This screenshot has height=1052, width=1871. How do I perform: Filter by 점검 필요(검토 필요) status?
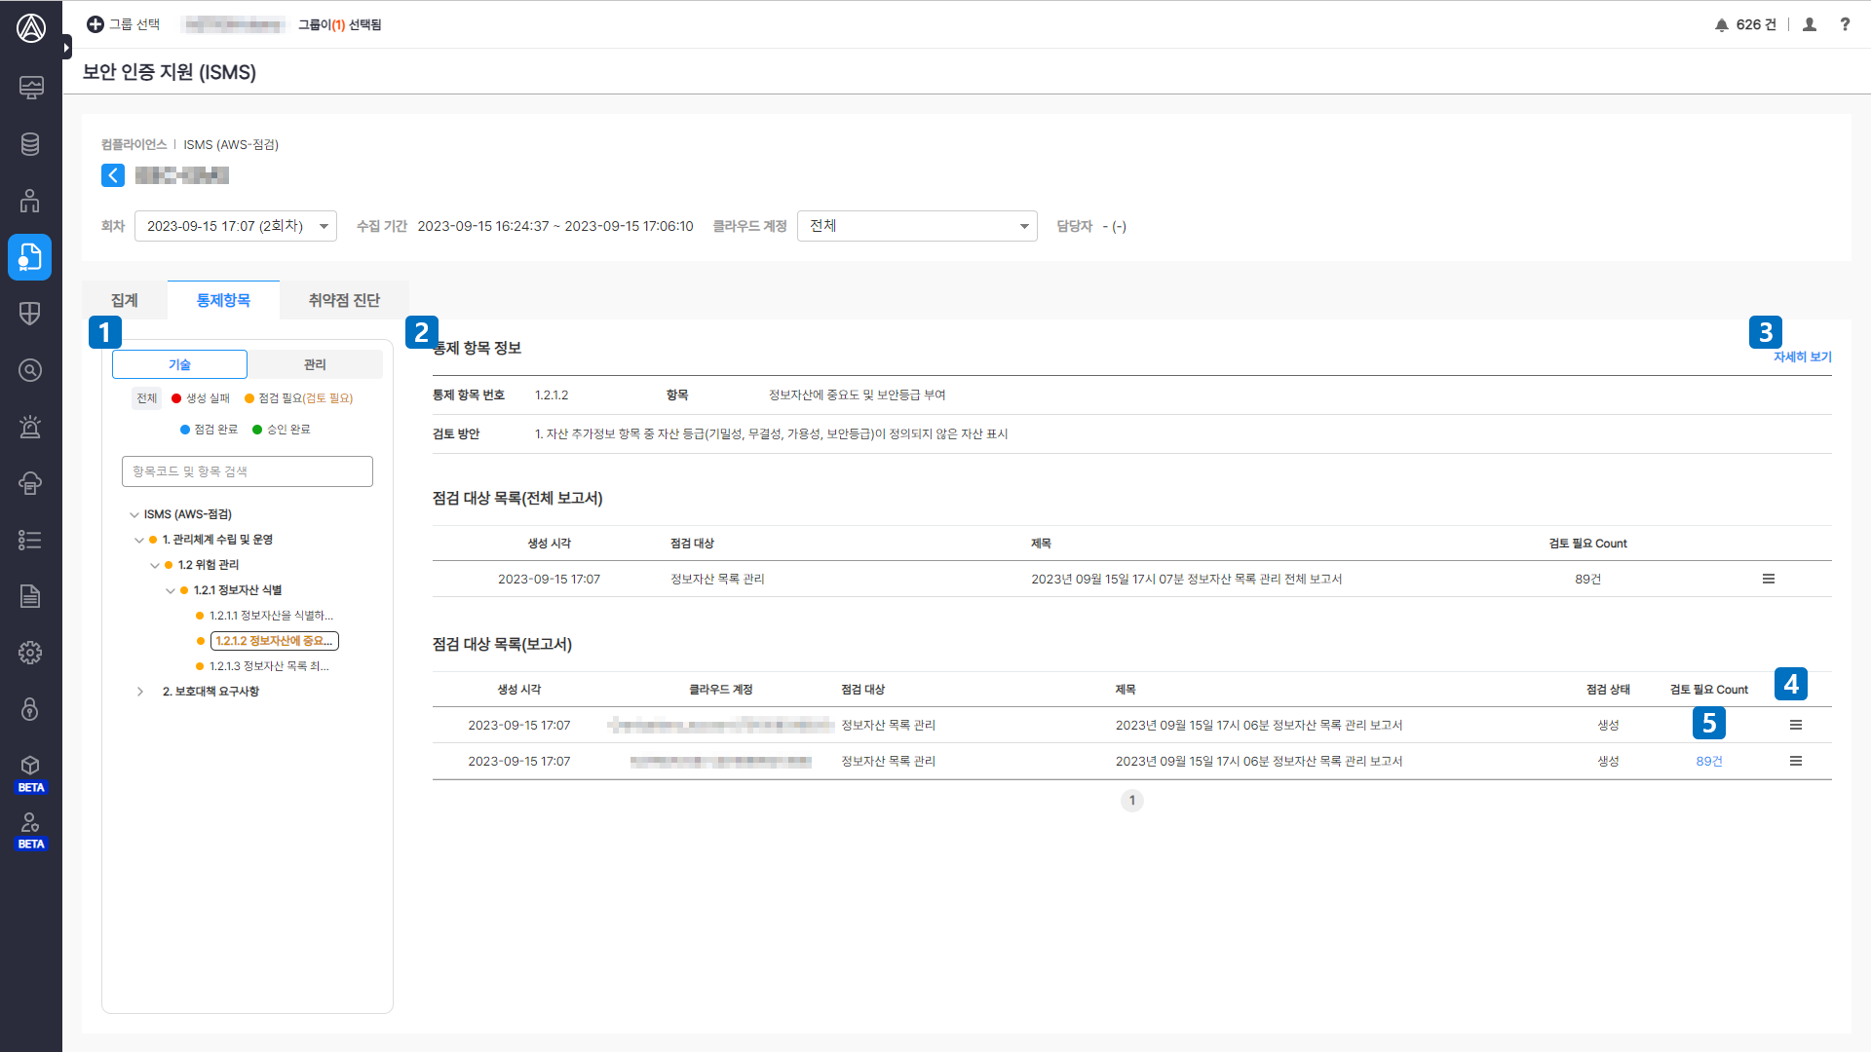299,398
